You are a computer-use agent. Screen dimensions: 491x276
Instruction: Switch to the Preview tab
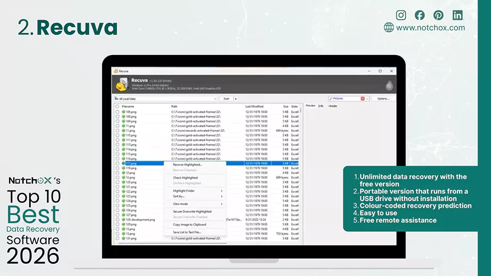tap(310, 106)
